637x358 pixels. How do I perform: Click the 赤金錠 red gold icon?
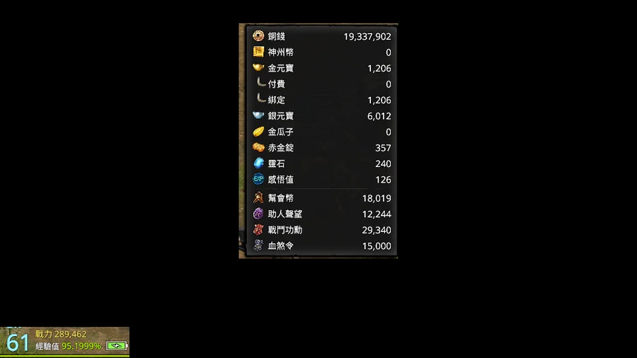258,147
